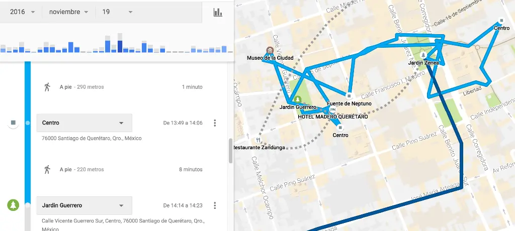Click the Libertad street label on map
This screenshot has width=515, height=231.
[x=472, y=91]
